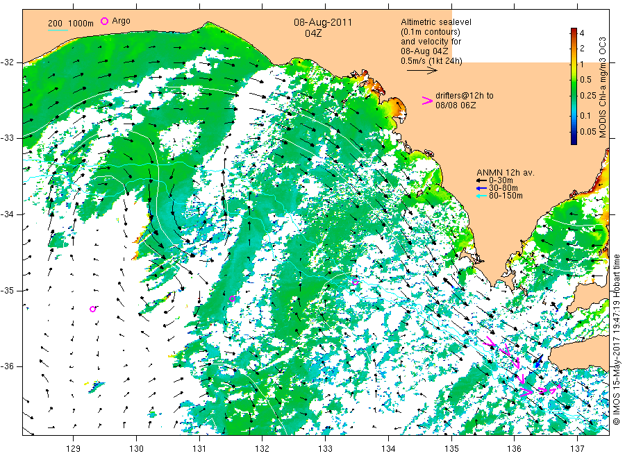This screenshot has height=458, width=625.
Task: Click the colorbar tick label '4'
Action: point(582,33)
